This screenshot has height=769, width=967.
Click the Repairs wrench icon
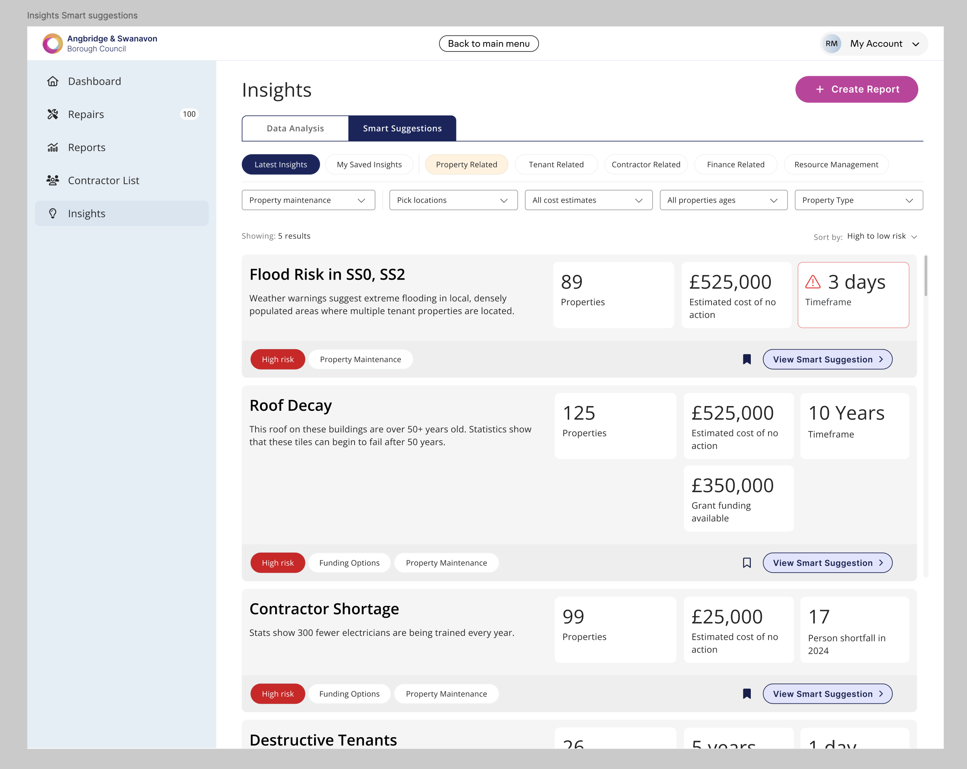(53, 114)
